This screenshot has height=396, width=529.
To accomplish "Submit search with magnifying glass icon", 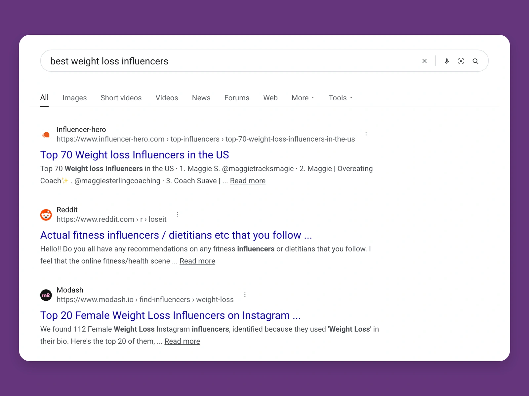I will pos(475,61).
